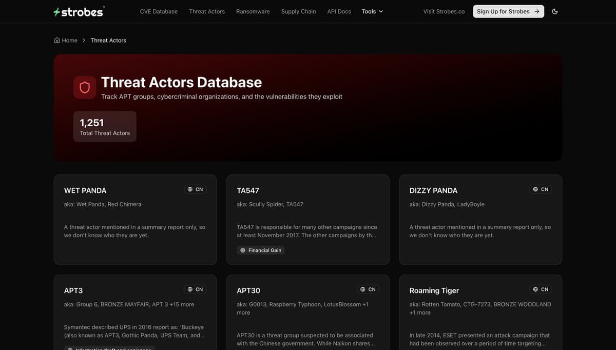
Task: Click the 1,251 Total Threat Actors stat
Action: [x=105, y=127]
